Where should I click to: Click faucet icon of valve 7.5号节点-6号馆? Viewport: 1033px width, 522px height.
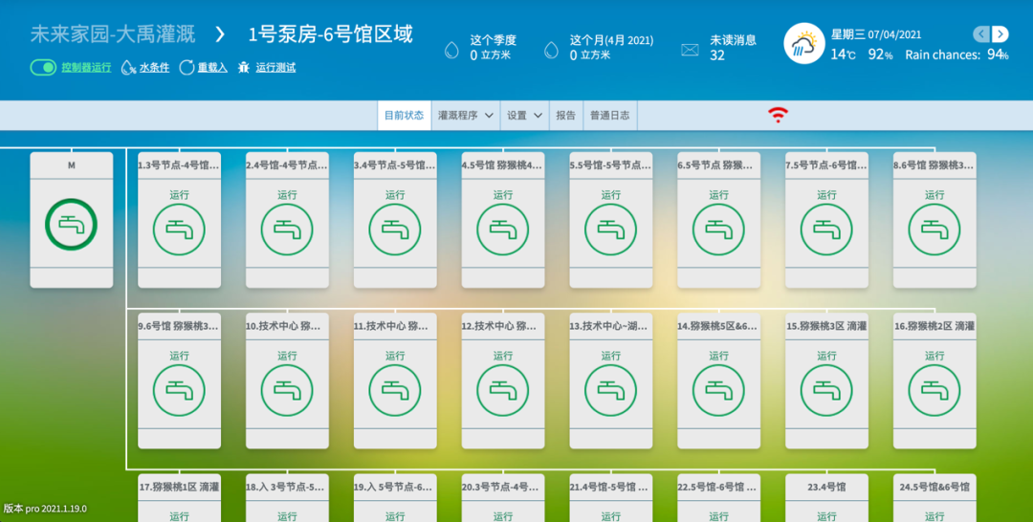[x=826, y=229]
